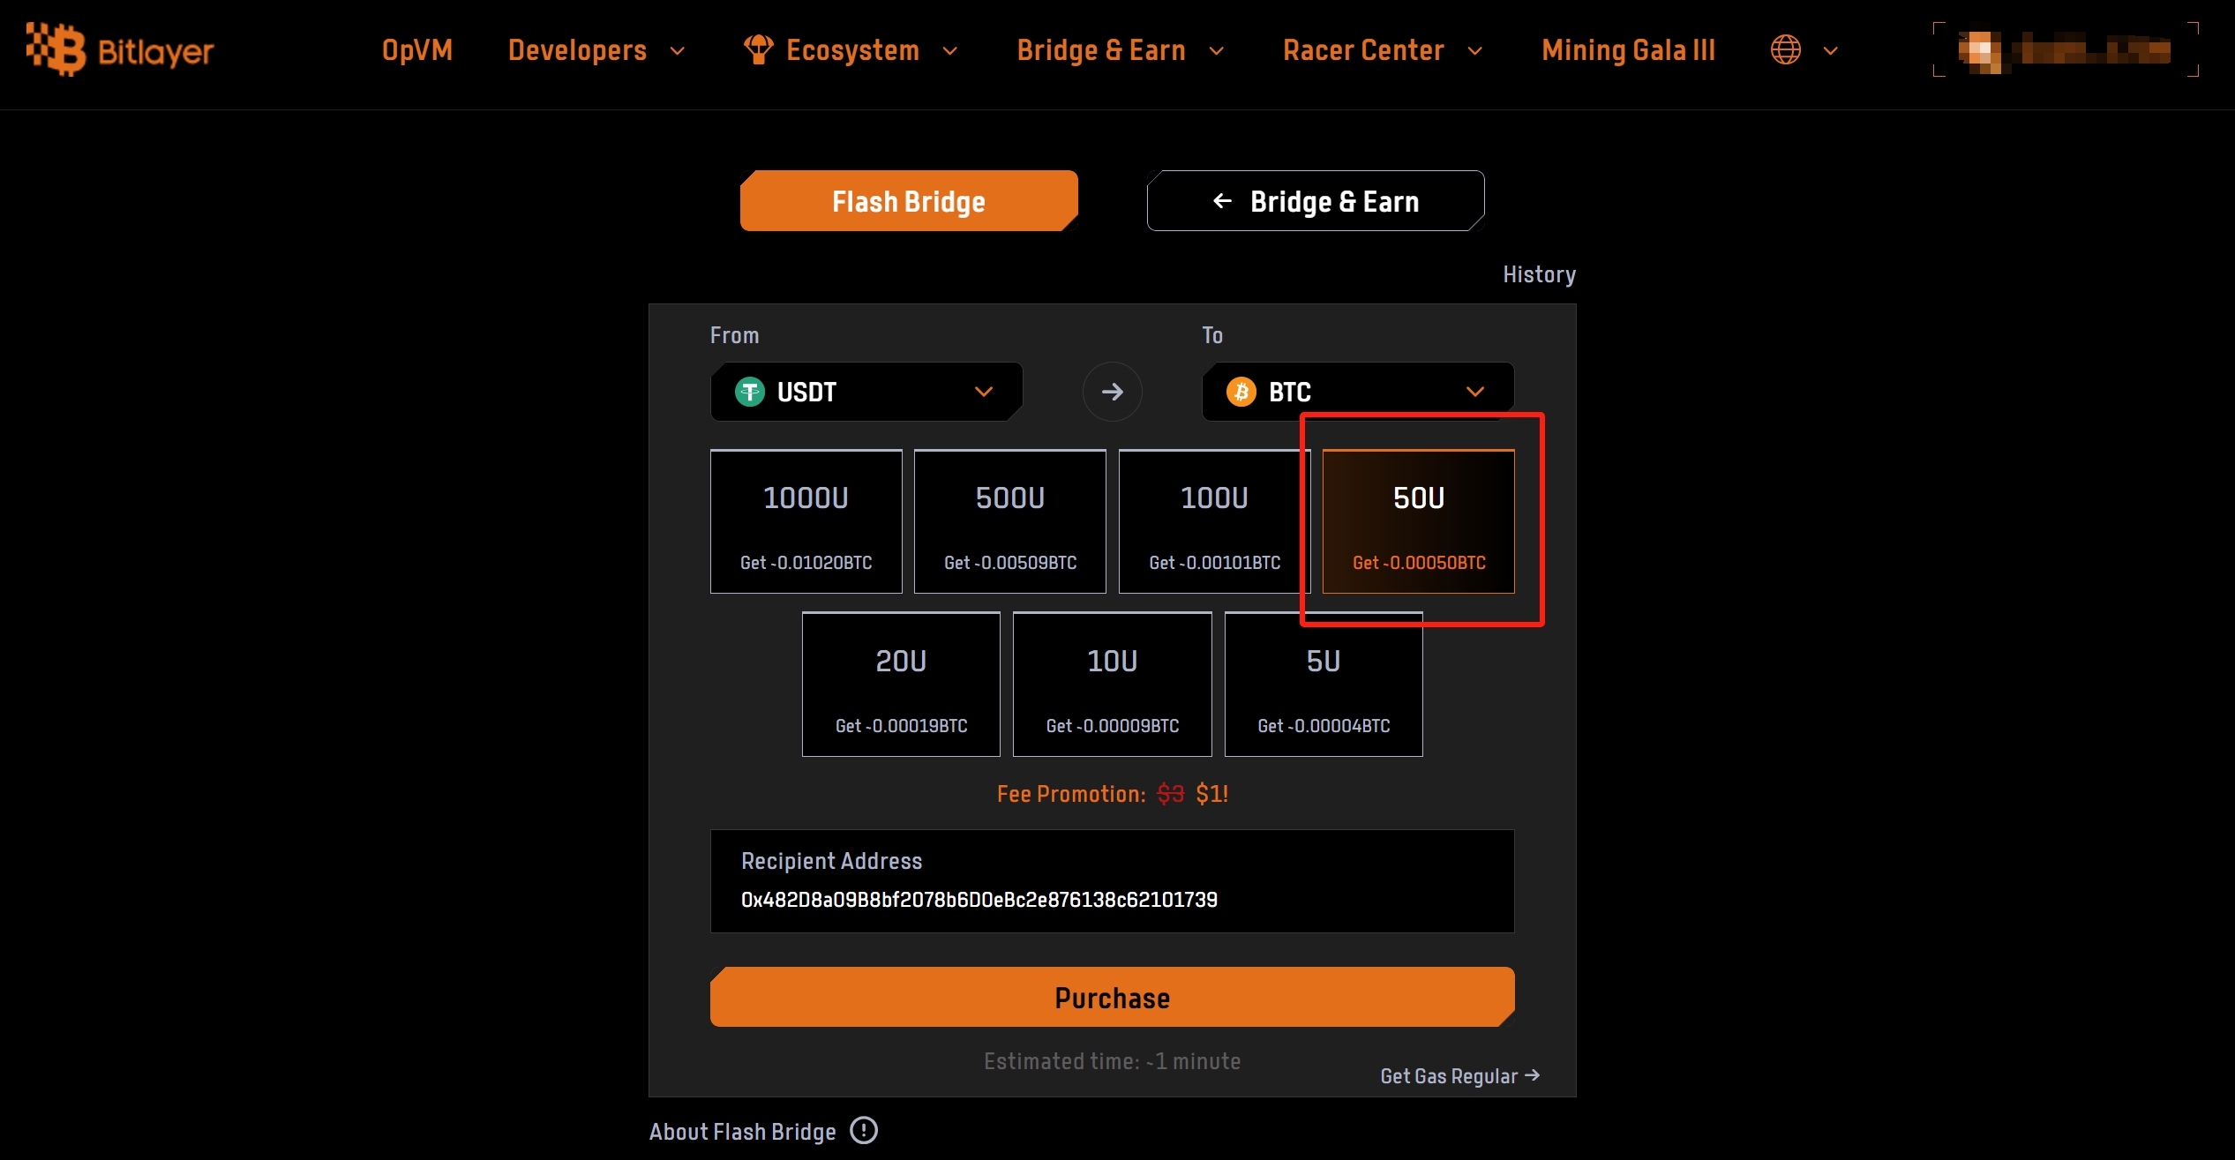Click the BTC coin icon
Image resolution: width=2235 pixels, height=1160 pixels.
pyautogui.click(x=1241, y=392)
